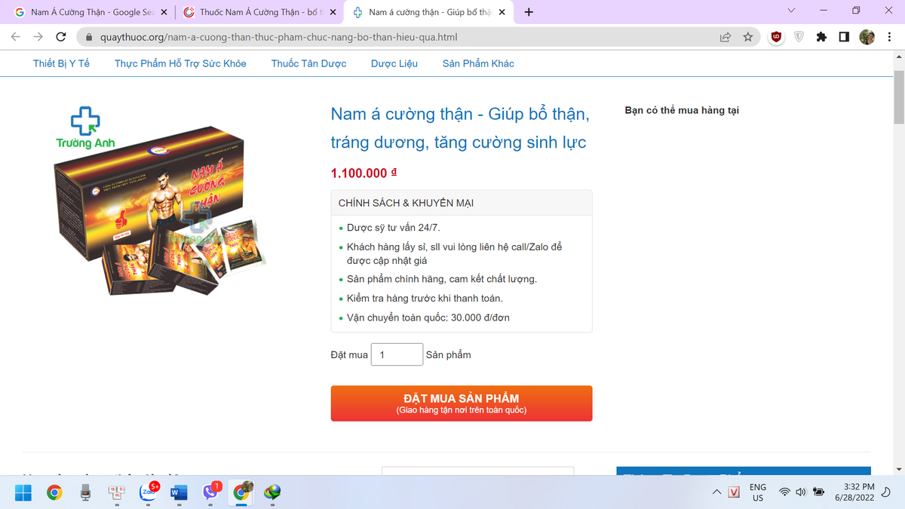Open the uBlock Origin extension icon
This screenshot has width=905, height=509.
pyautogui.click(x=776, y=37)
